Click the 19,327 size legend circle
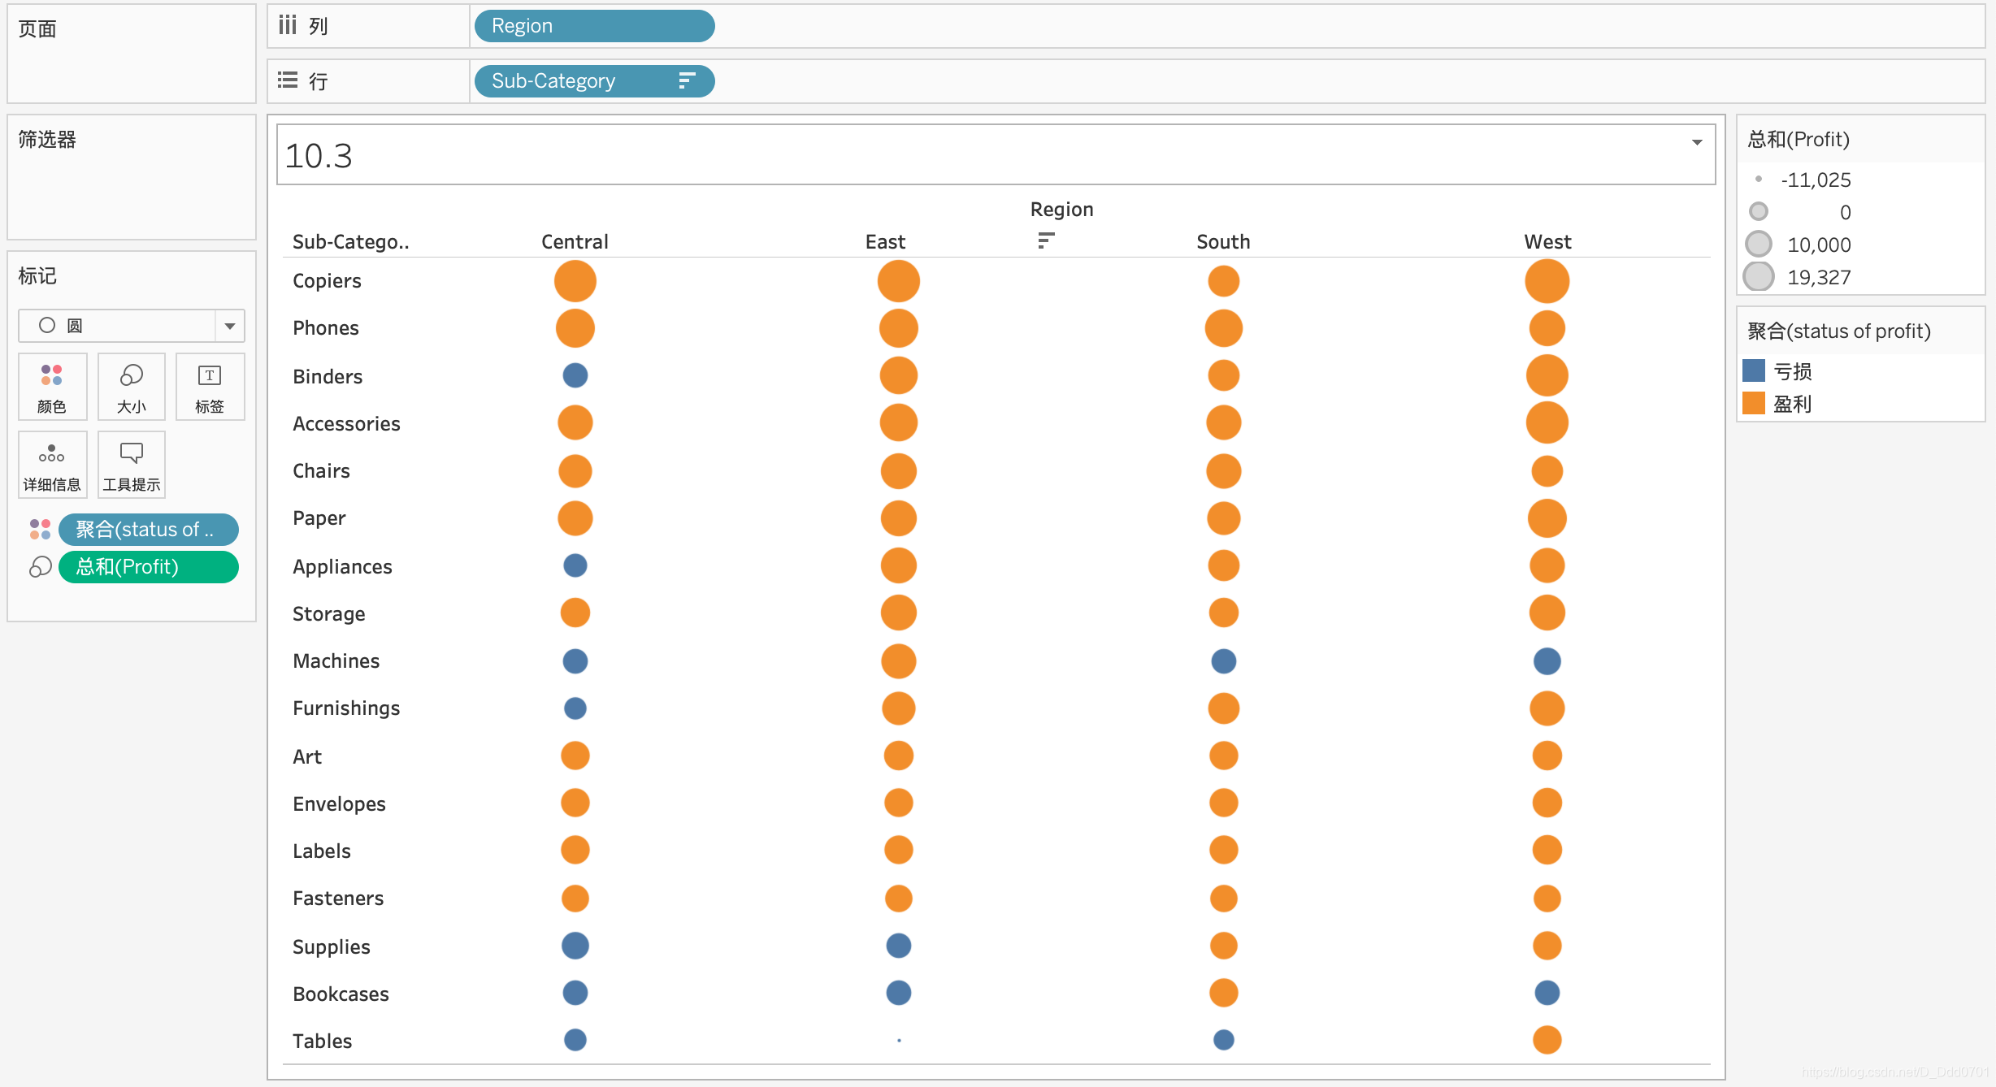 coord(1759,277)
